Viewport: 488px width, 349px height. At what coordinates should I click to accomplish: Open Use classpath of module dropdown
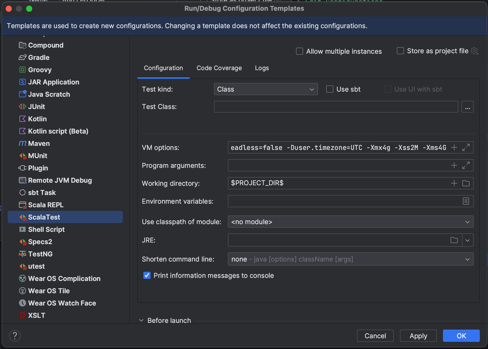pos(350,222)
